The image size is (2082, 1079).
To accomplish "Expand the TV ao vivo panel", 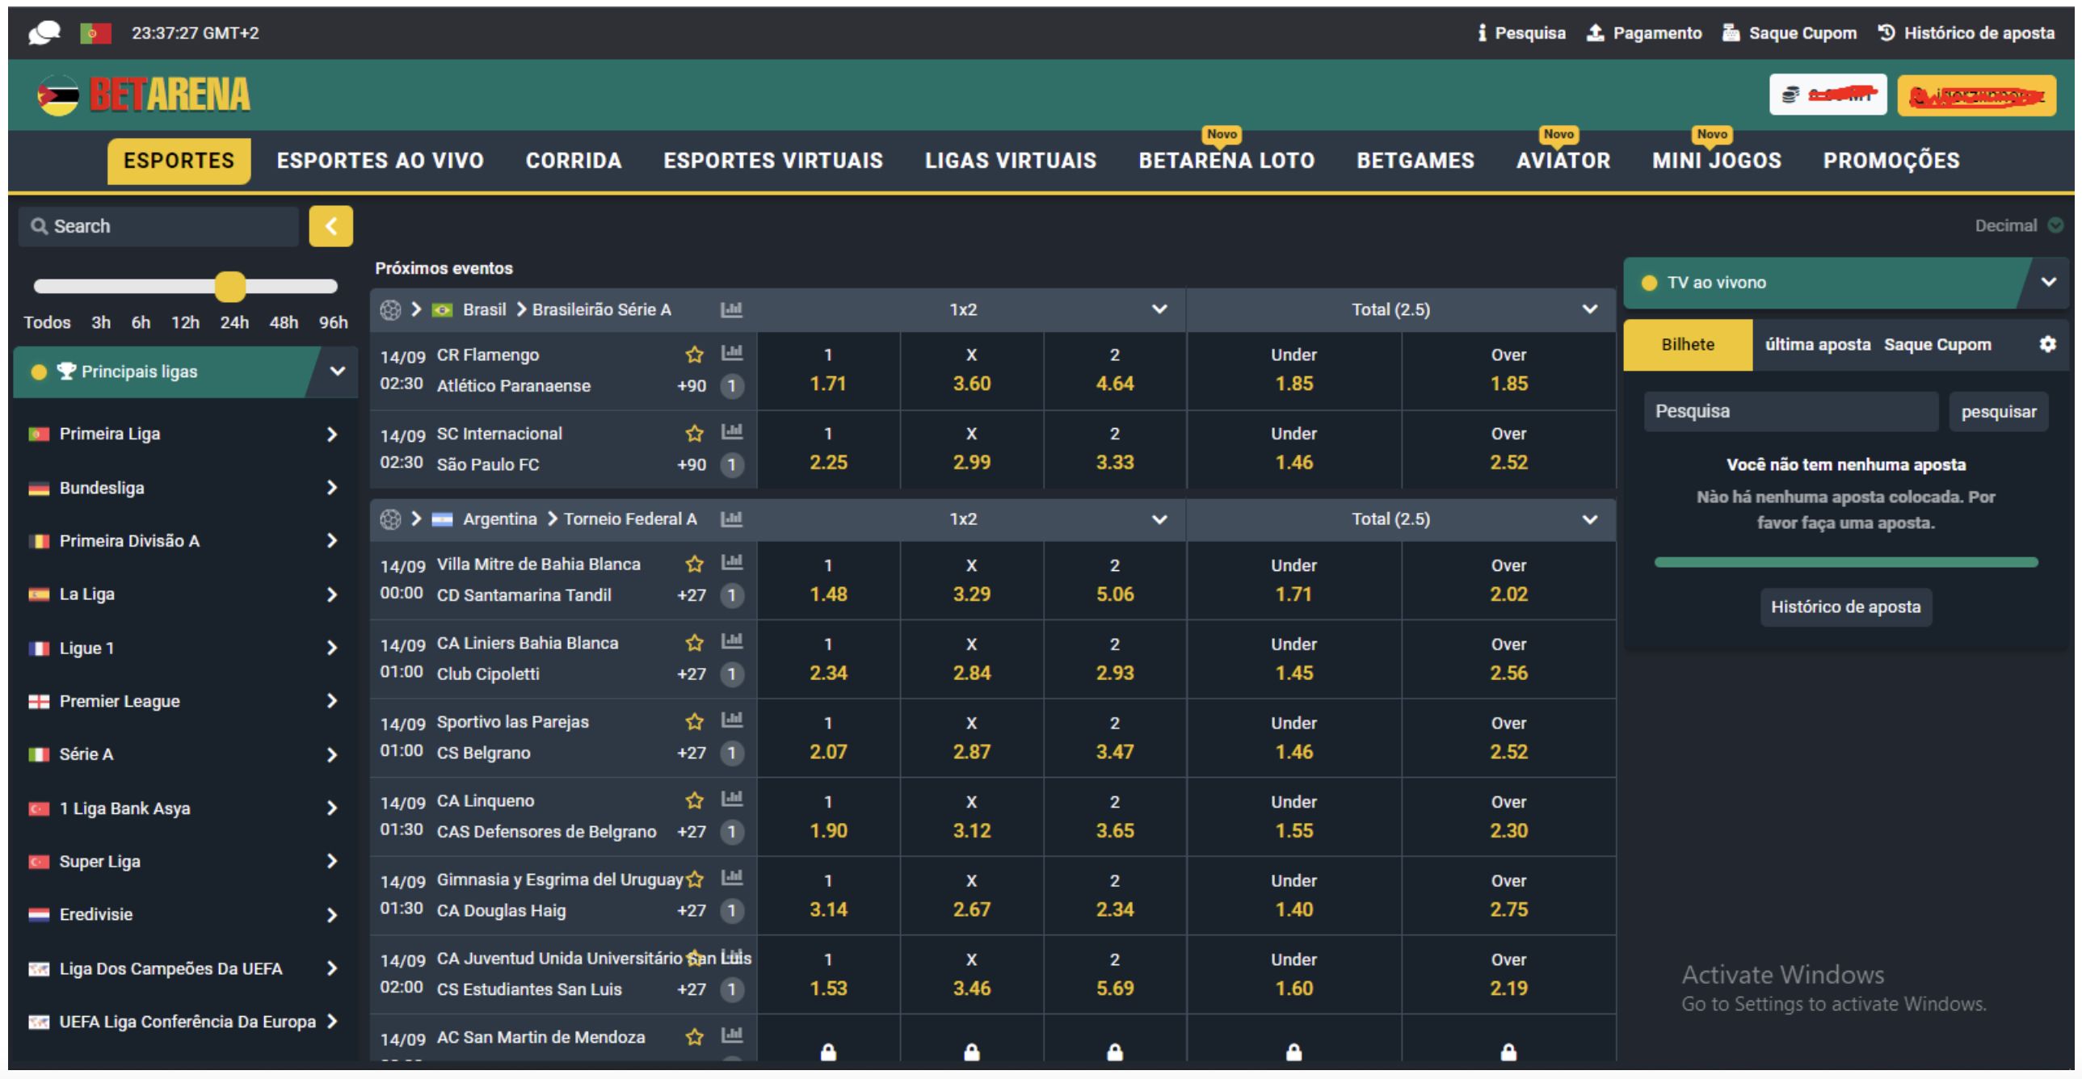I will 2048,282.
